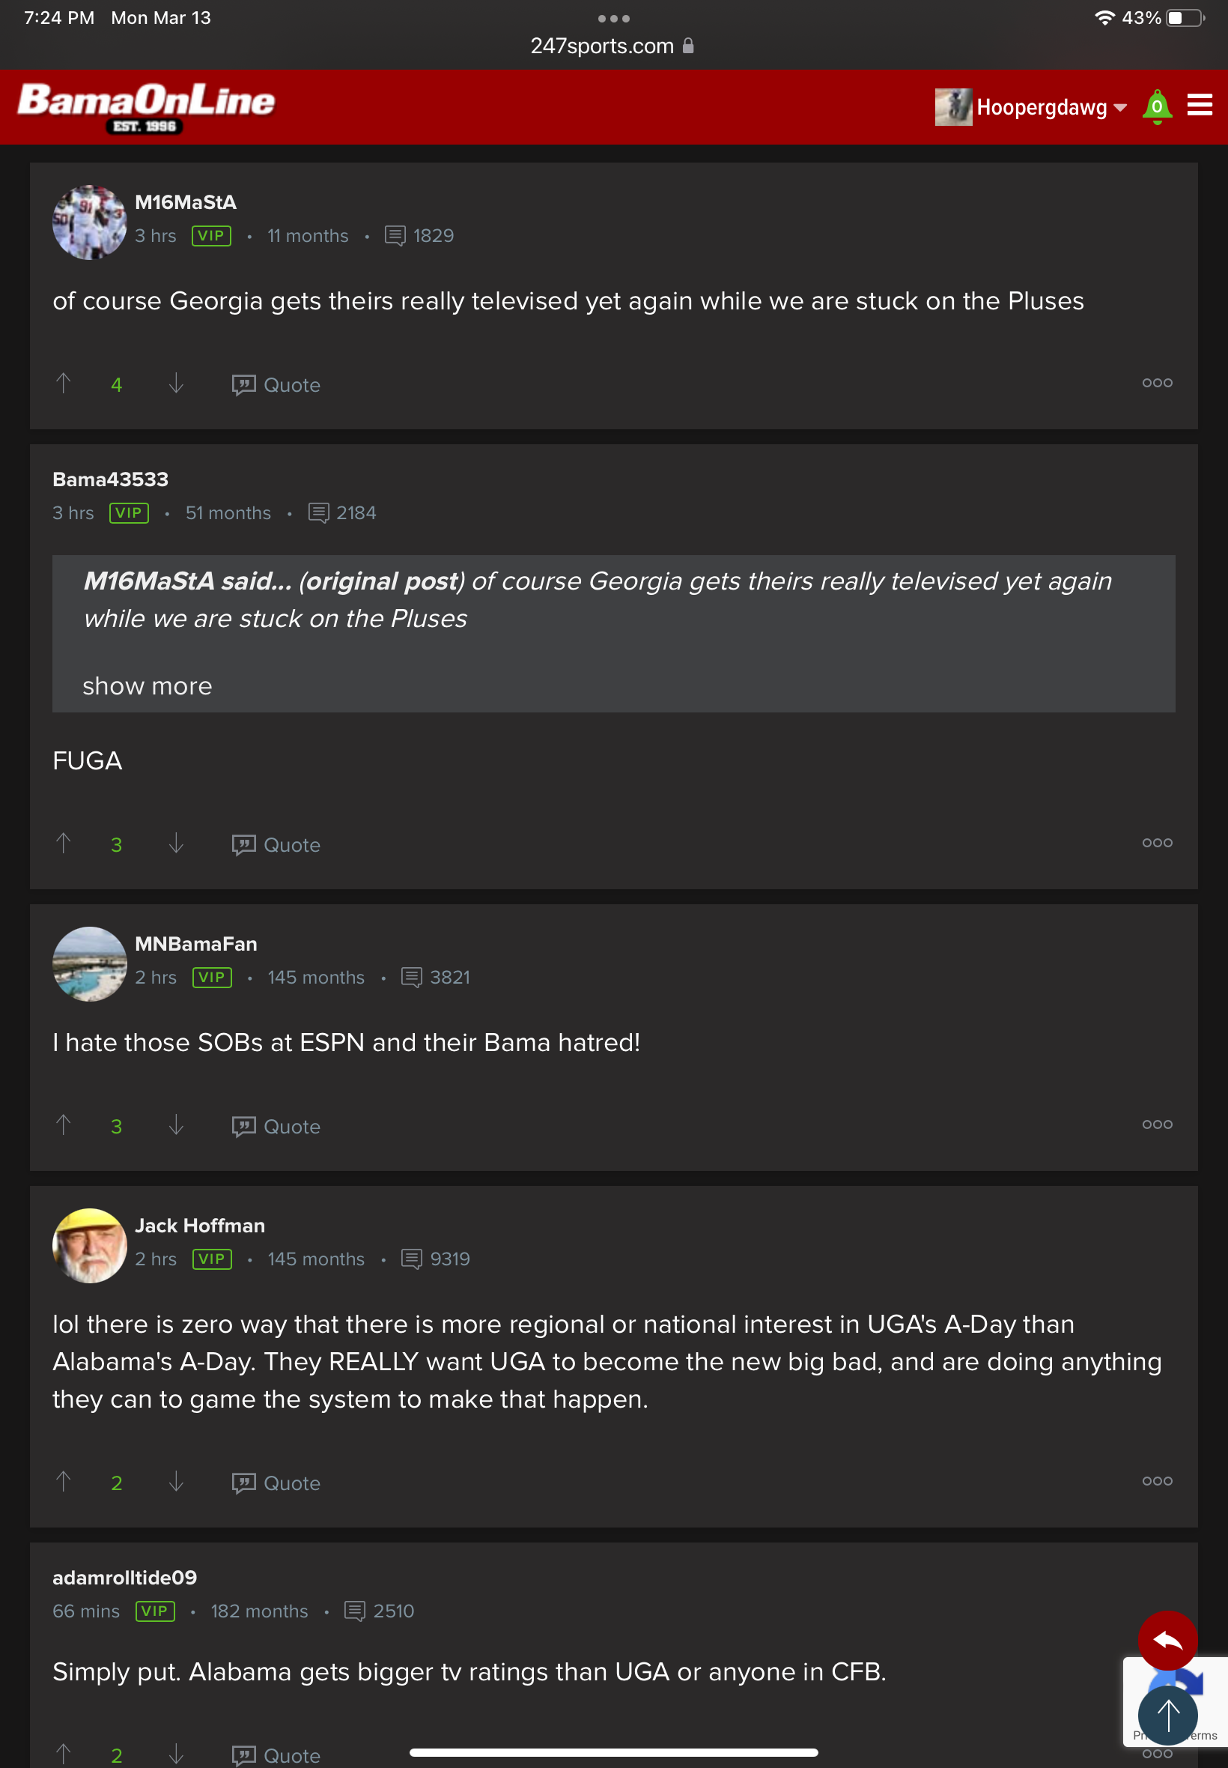Open the adamrolltide09 username link
Viewport: 1228px width, 1768px height.
click(124, 1578)
